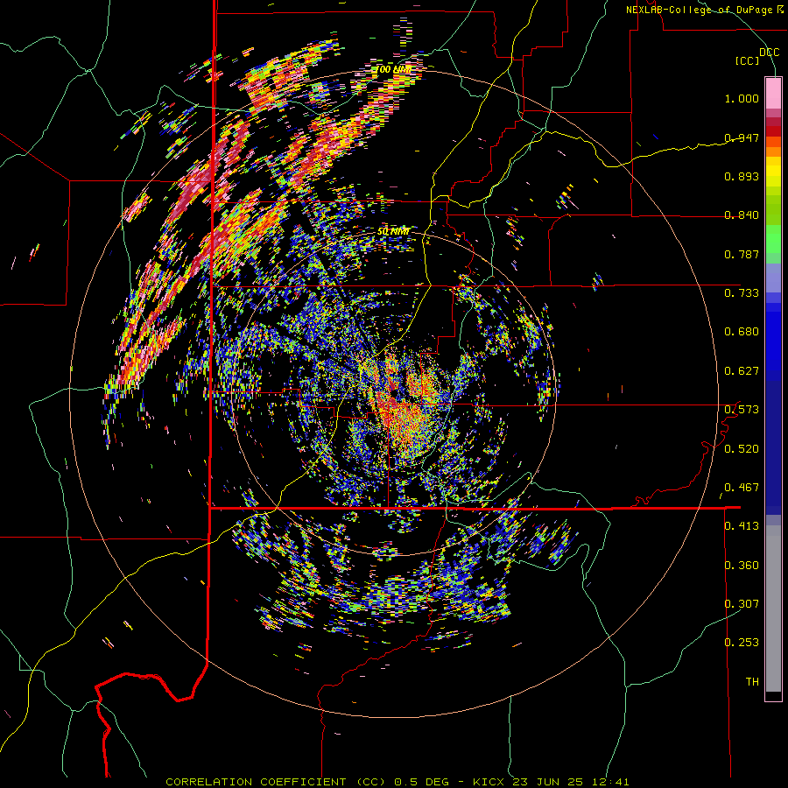Click the 0.253 legend value

742,643
